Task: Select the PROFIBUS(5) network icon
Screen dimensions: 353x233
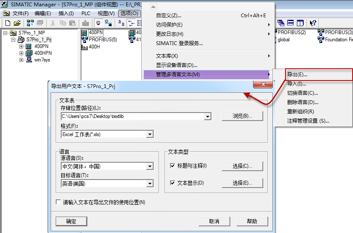Action: 85,40
